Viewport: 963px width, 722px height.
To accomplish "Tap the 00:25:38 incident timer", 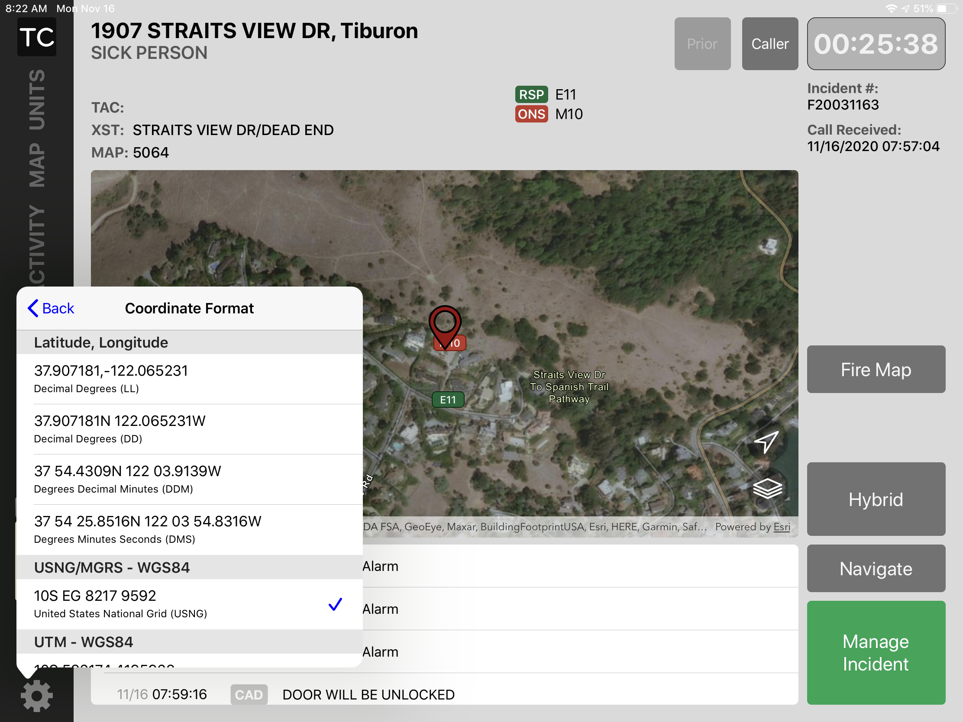I will pos(876,44).
